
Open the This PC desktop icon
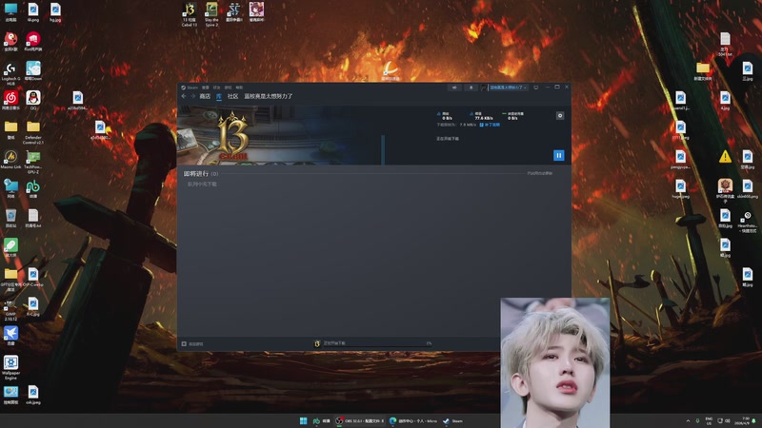[x=10, y=12]
